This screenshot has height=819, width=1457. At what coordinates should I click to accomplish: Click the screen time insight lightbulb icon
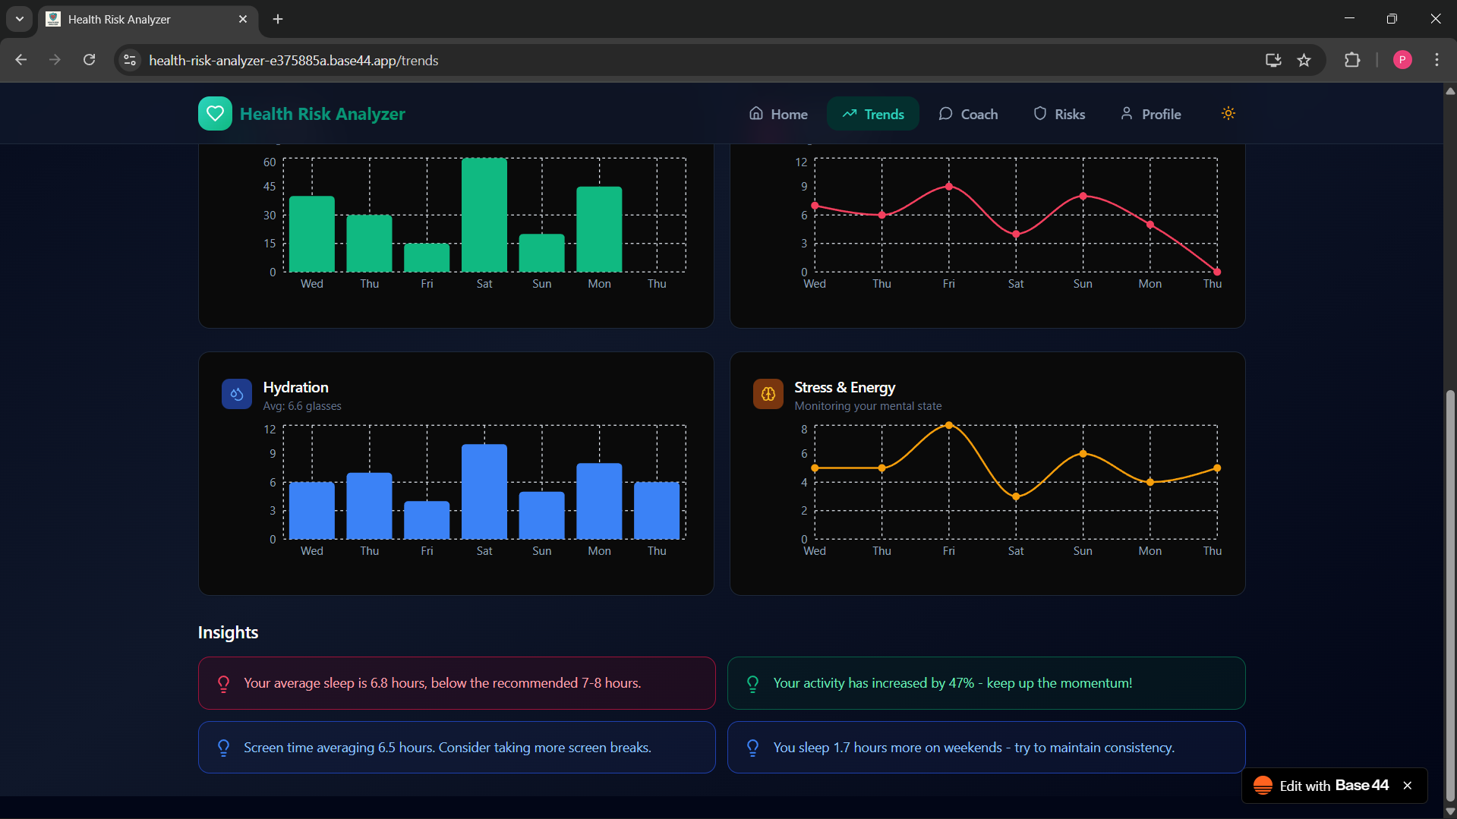coord(223,748)
